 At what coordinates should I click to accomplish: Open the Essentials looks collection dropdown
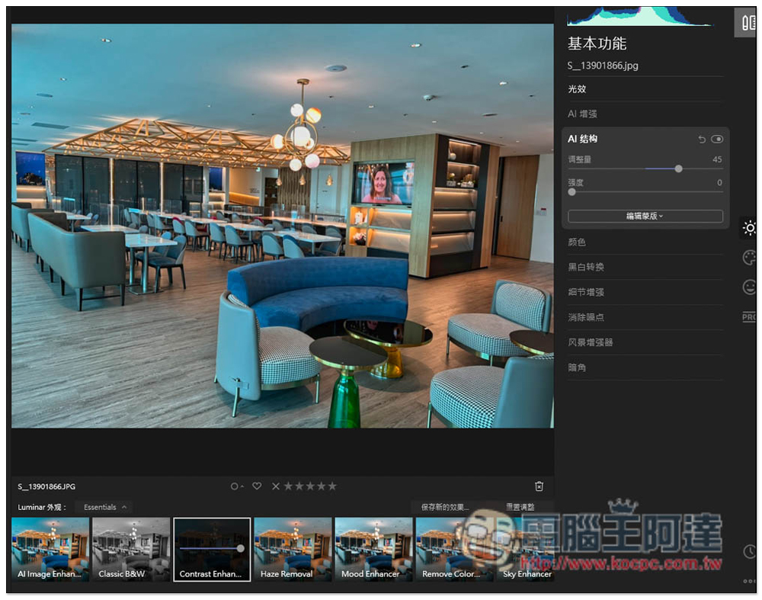tap(104, 507)
